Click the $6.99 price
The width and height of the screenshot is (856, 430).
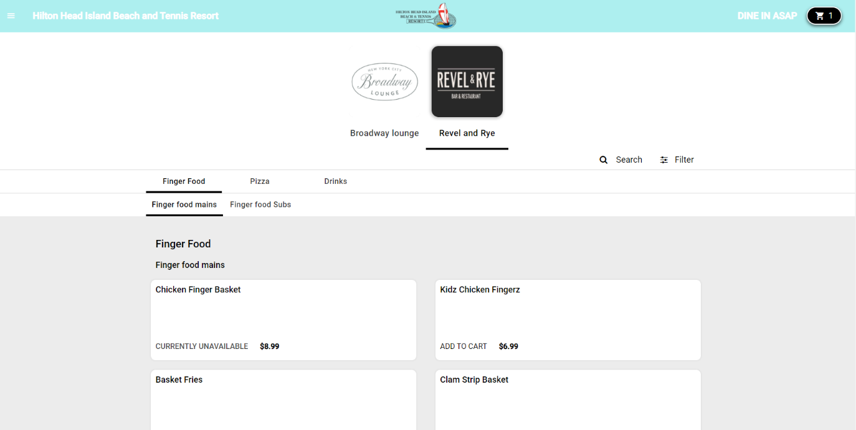[508, 346]
